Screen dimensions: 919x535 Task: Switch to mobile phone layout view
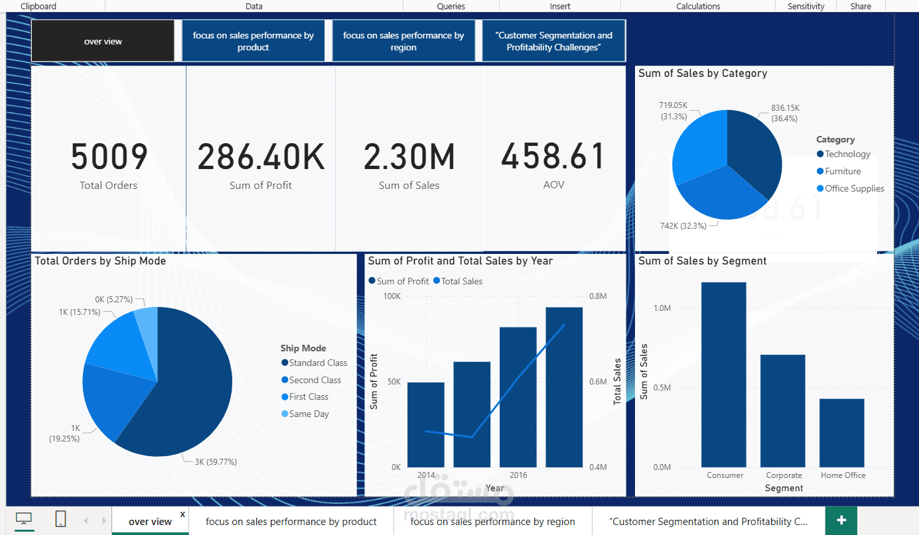[x=60, y=520]
